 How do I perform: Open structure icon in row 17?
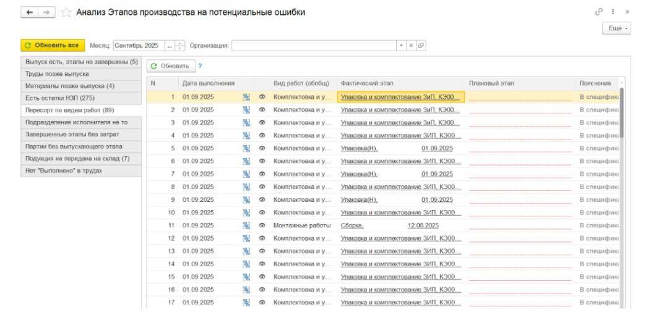click(x=247, y=302)
